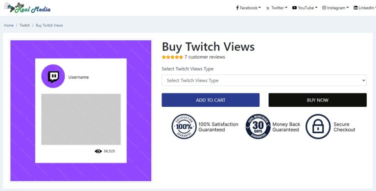
Task: Open the YouTube services menu
Action: 305,8
